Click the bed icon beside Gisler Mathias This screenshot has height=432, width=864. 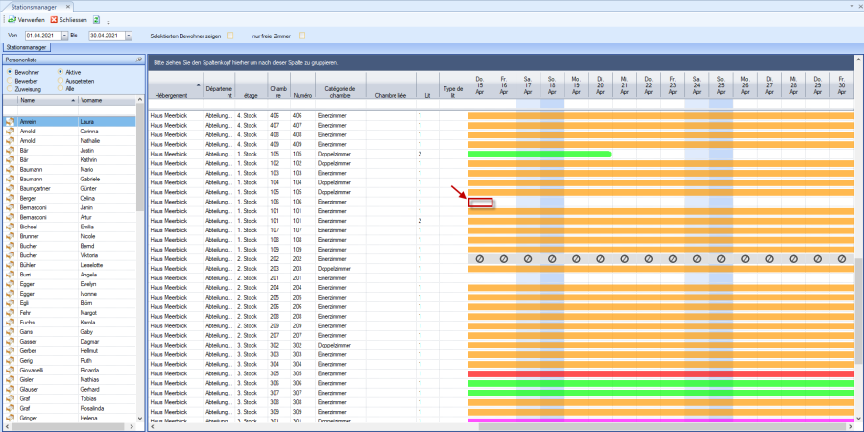click(x=10, y=379)
